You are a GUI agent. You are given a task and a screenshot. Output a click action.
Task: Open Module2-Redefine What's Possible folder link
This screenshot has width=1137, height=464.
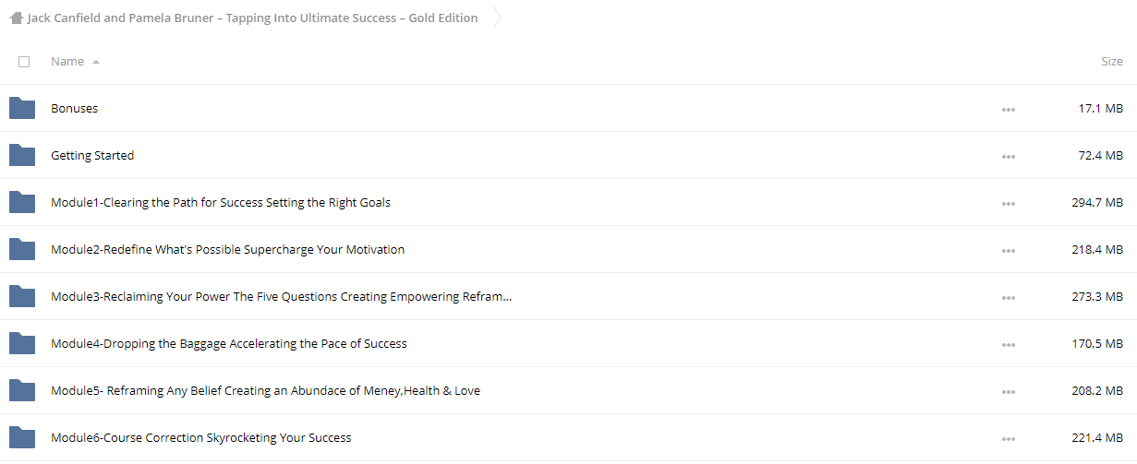[x=227, y=249]
